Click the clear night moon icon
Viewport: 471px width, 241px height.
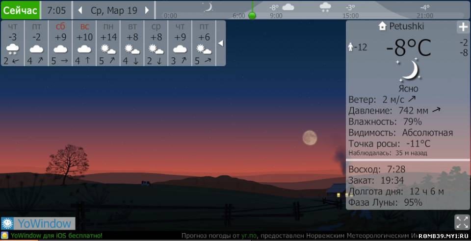click(408, 70)
